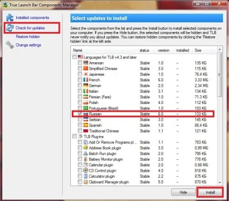This screenshot has width=229, height=201.
Task: Tick the Spanish language checkbox
Action: point(80,125)
